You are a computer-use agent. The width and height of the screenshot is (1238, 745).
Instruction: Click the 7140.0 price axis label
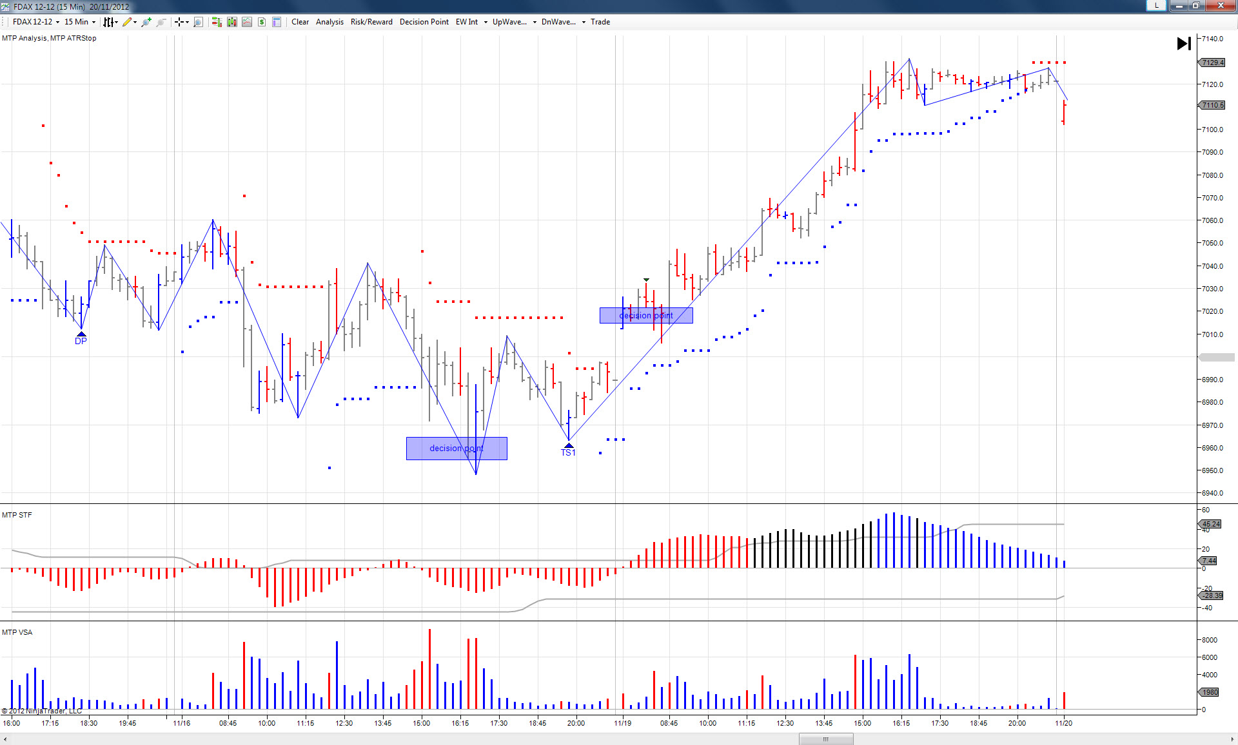(x=1212, y=39)
